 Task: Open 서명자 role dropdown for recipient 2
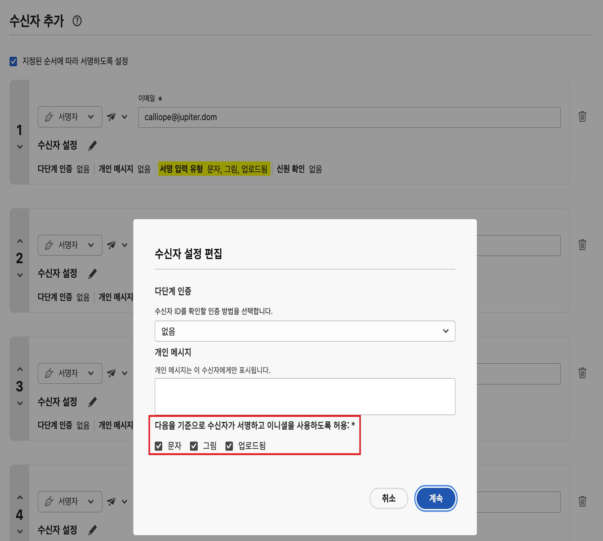tap(70, 245)
